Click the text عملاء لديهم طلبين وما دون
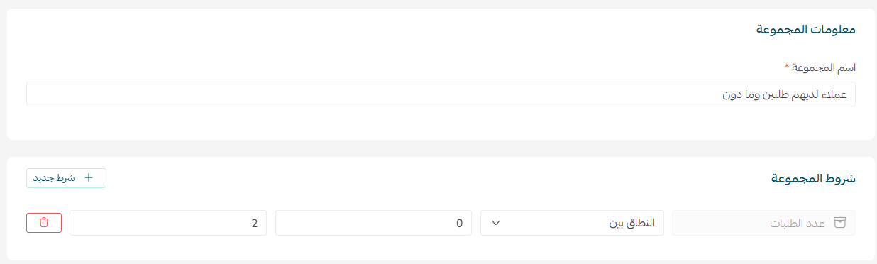This screenshot has height=264, width=877. coord(785,94)
